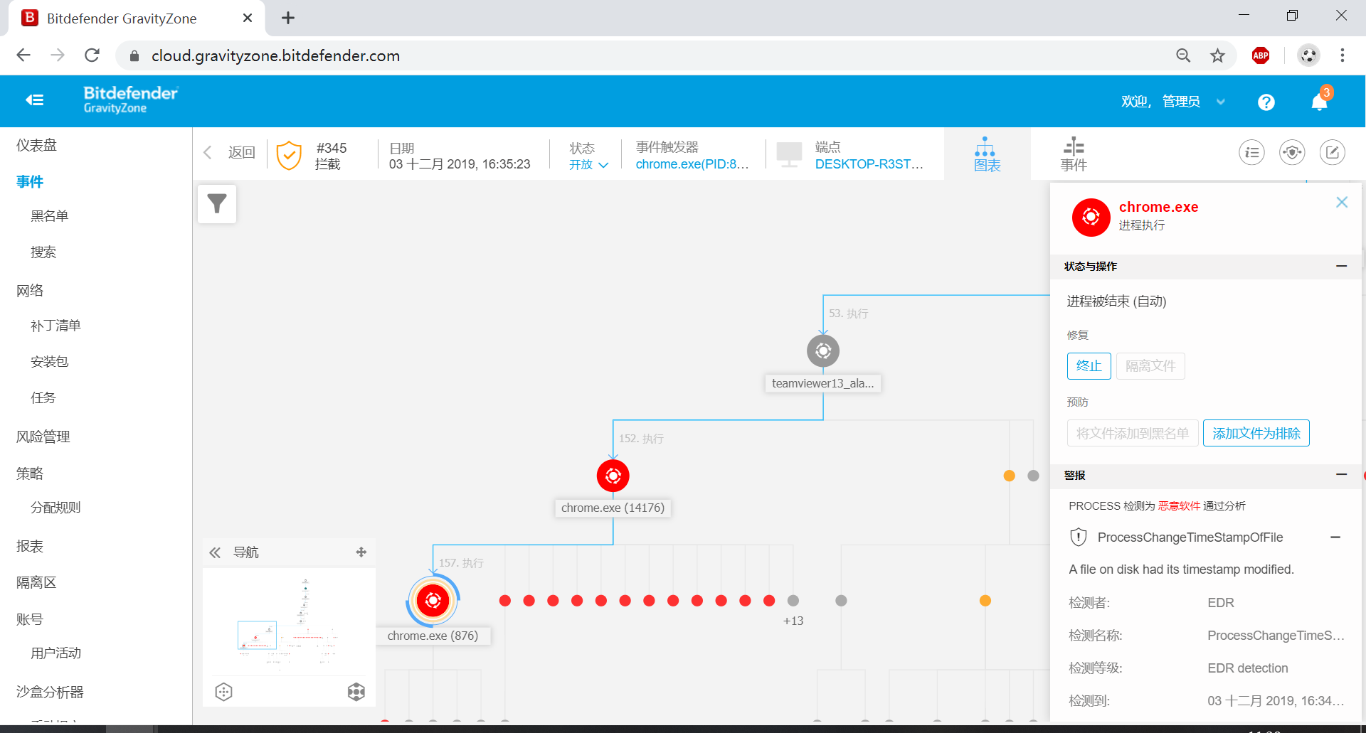Click the 终止 button
Screen dimensions: 1366x733
[1089, 366]
